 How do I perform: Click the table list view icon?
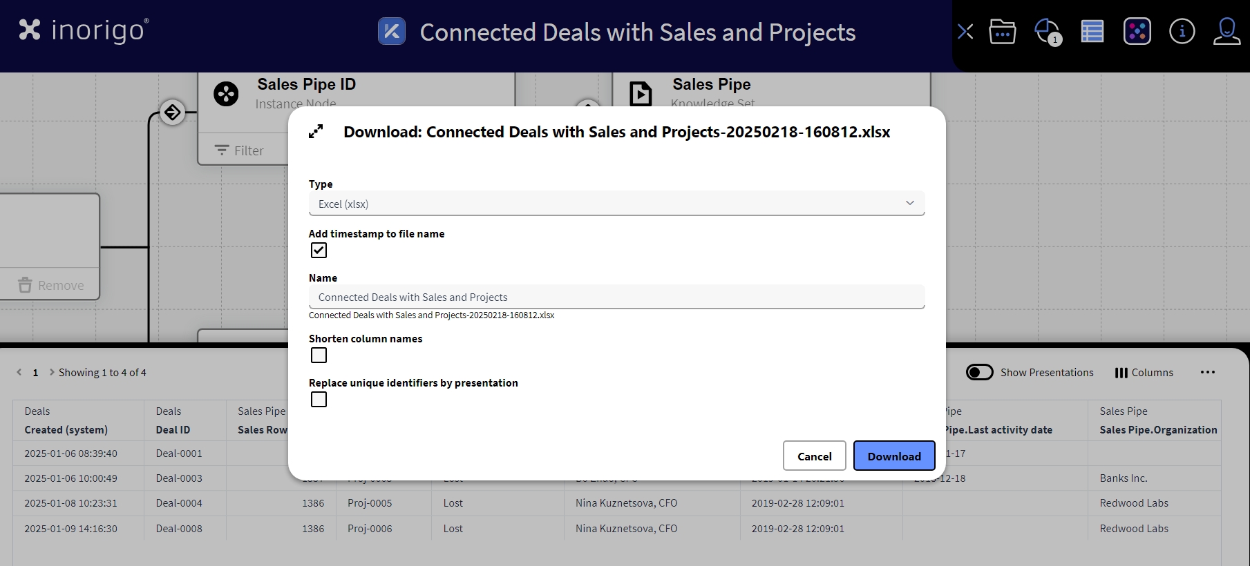[1092, 32]
